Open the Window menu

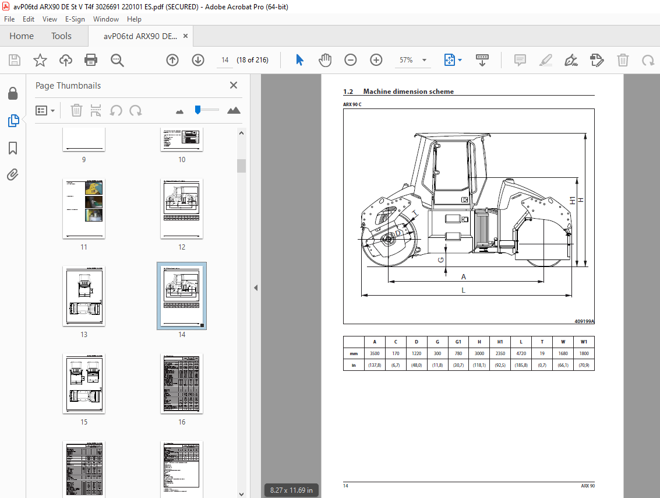pos(105,19)
